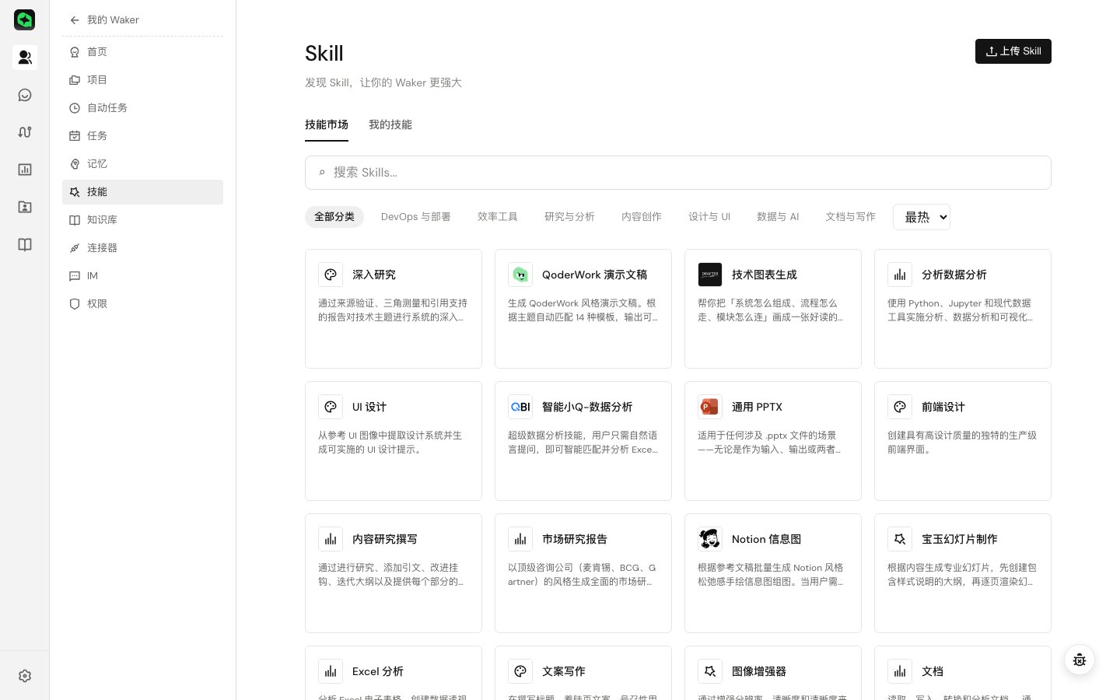The height and width of the screenshot is (700, 1120).
Task: Open the 市场研究报告 card title
Action: tap(575, 539)
